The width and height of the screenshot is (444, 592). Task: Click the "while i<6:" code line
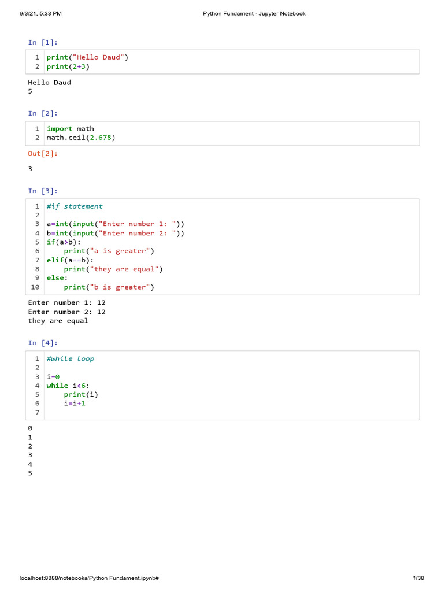coord(68,386)
